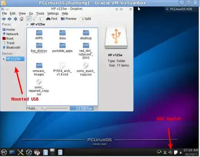Click the USB drive preview in the information panel
Viewport: 200px width, 157px height.
coord(116,37)
